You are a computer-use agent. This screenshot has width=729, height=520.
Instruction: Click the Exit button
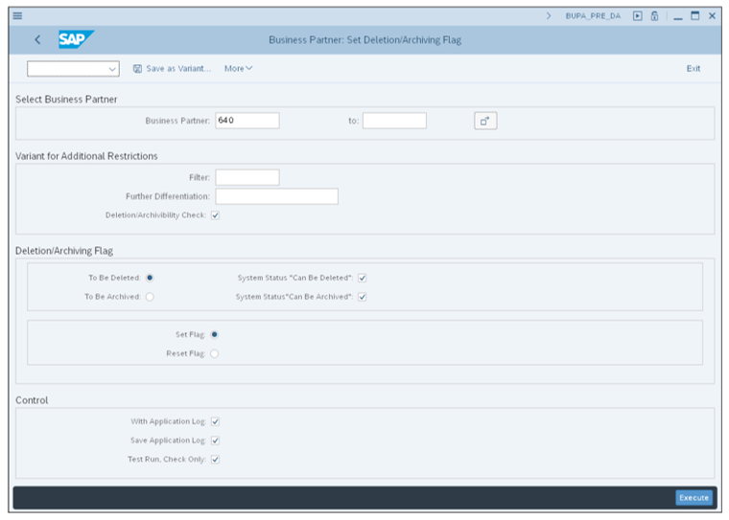point(694,69)
